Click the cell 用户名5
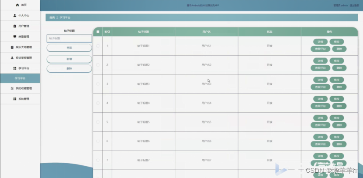363x178 pixels. (206, 122)
